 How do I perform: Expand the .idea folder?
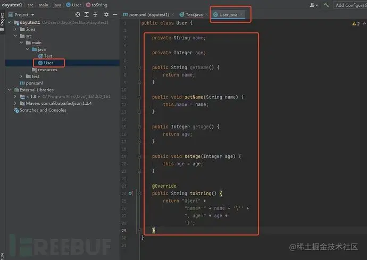(x=15, y=29)
